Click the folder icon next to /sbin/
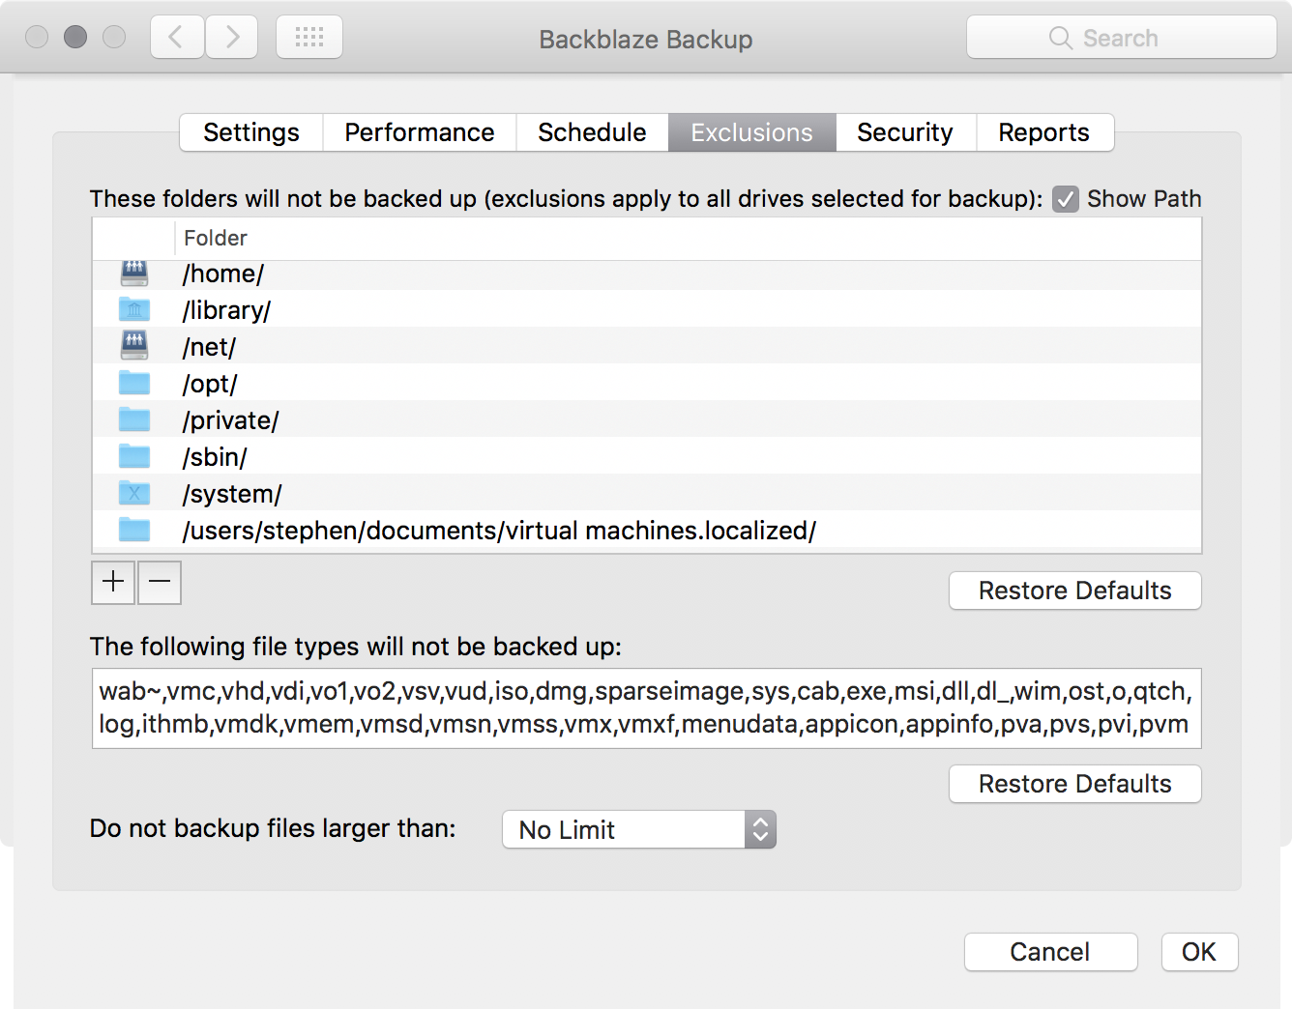Screen dimensions: 1292x1009 134,457
